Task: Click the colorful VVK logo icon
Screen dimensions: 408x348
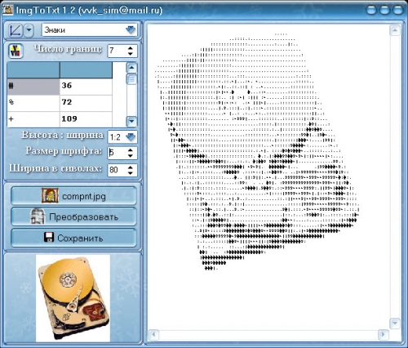Action: tap(16, 51)
